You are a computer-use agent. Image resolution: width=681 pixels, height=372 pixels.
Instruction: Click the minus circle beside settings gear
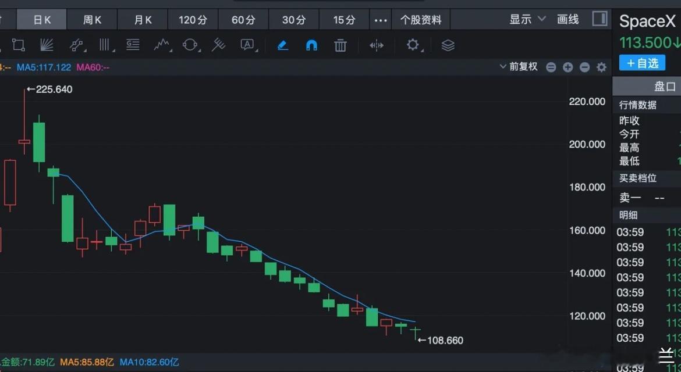tap(584, 67)
